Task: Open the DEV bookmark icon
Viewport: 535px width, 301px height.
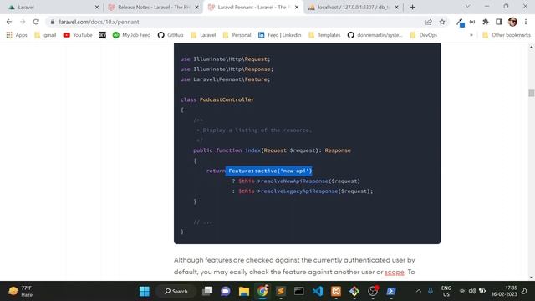Action: pyautogui.click(x=102, y=35)
